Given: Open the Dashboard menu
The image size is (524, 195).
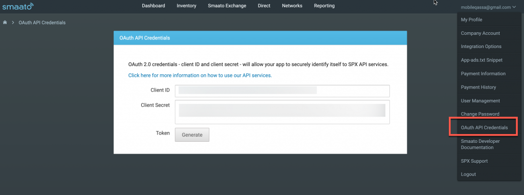Looking at the screenshot, I should (x=154, y=6).
